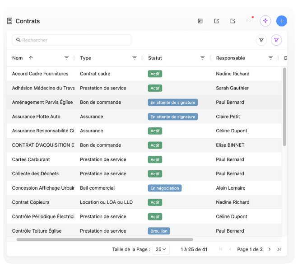This screenshot has height=271, width=298.
Task: Click En attente badge for Assurance Flotte Auto
Action: 173,117
